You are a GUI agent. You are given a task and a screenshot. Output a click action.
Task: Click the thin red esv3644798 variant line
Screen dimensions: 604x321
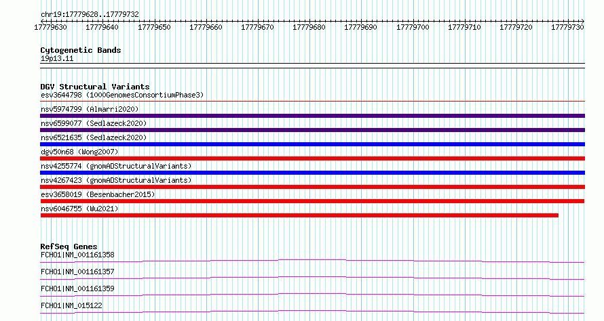click(312, 102)
